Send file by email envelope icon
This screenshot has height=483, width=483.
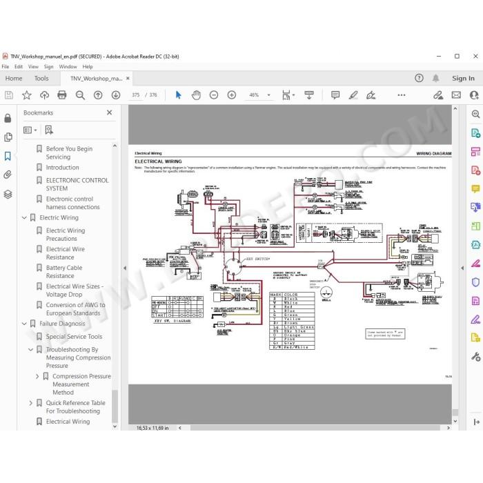456,95
